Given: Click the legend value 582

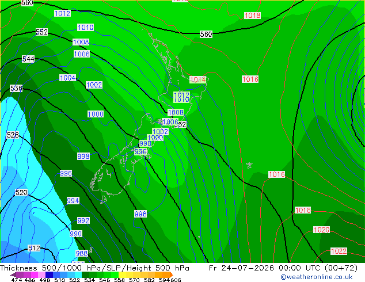Looking at the screenshot, I should pyautogui.click(x=149, y=280).
